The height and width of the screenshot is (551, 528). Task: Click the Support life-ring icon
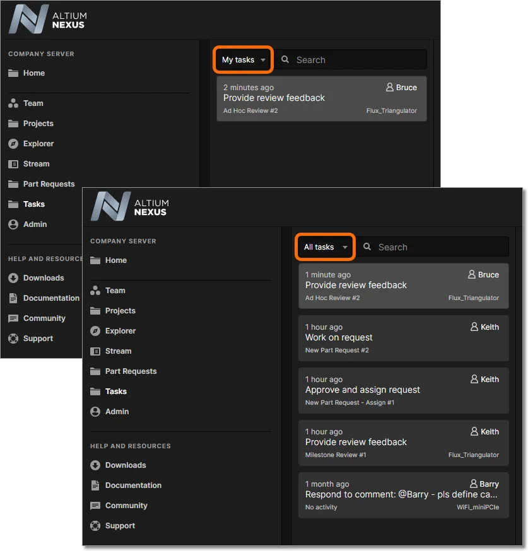click(95, 526)
